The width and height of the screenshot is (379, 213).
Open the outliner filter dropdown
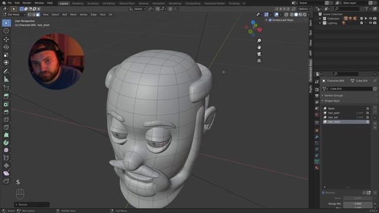coord(368,9)
